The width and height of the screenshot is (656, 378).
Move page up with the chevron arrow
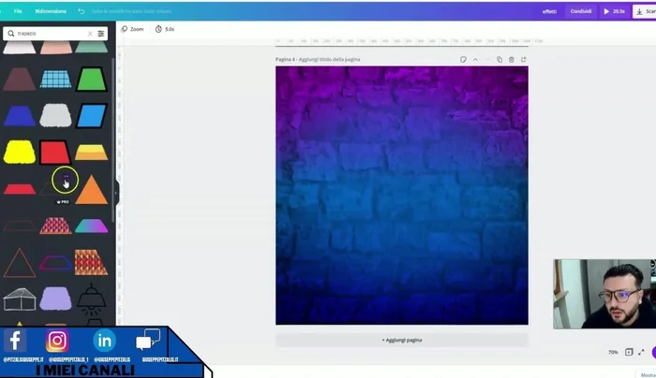pyautogui.click(x=475, y=59)
